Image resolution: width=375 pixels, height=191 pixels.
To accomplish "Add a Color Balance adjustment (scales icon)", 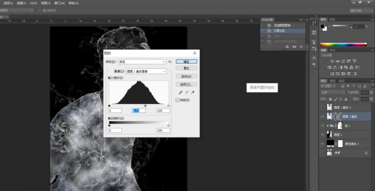I will (335, 67).
